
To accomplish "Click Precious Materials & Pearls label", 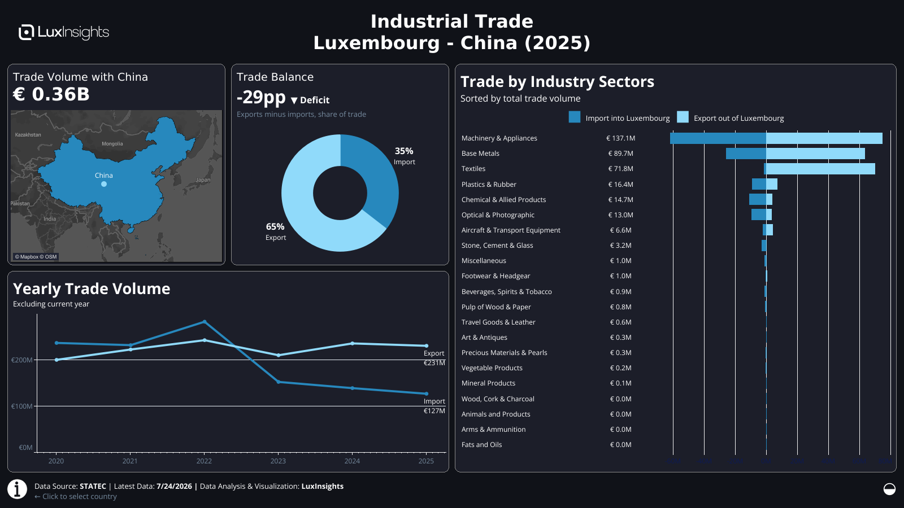I will coord(505,353).
